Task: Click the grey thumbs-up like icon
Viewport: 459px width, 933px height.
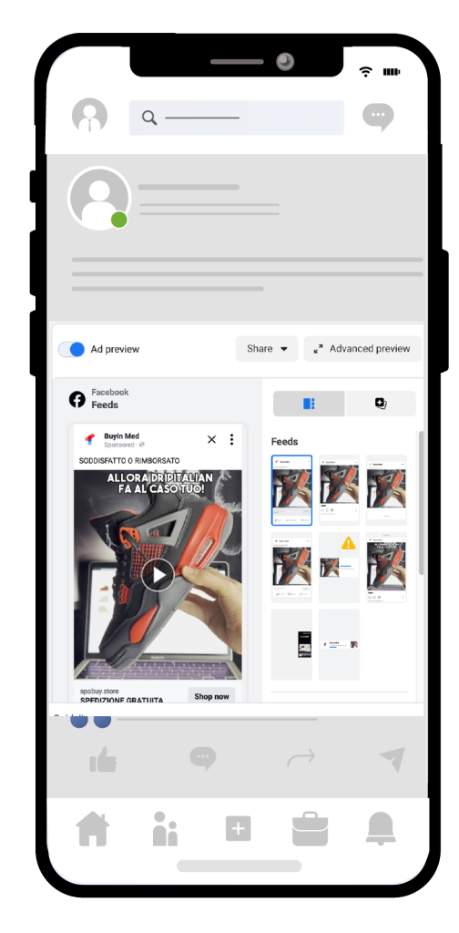Action: tap(103, 759)
